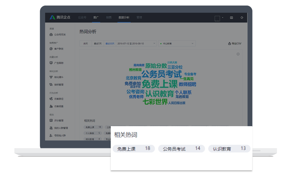Switch to the 推广 tab

(96, 17)
